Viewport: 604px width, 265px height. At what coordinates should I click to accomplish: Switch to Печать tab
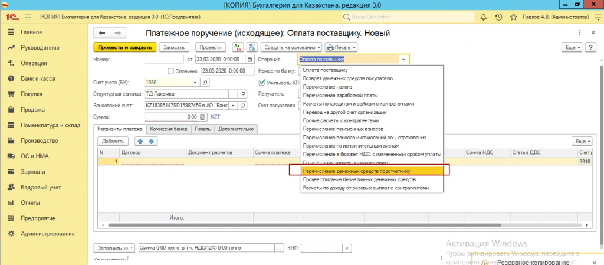pos(203,129)
